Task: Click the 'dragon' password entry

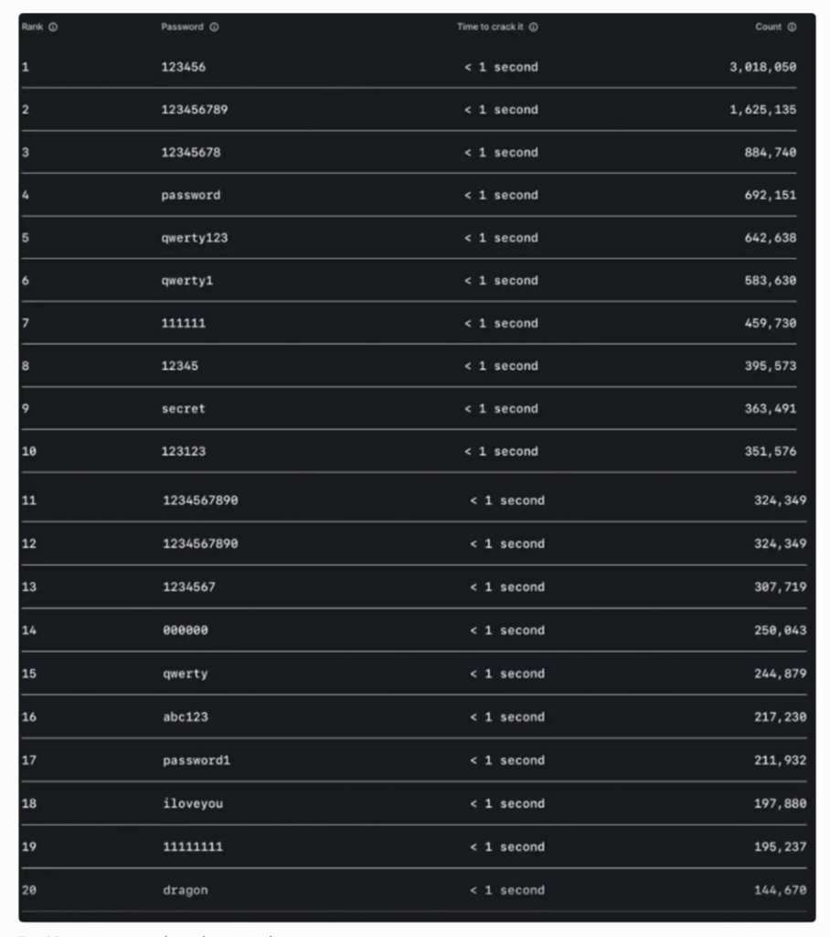Action: (x=186, y=890)
